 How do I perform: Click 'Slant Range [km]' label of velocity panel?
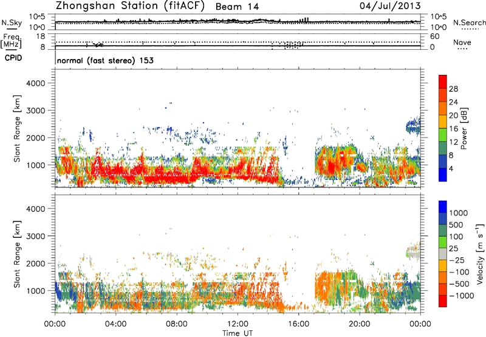pos(17,254)
